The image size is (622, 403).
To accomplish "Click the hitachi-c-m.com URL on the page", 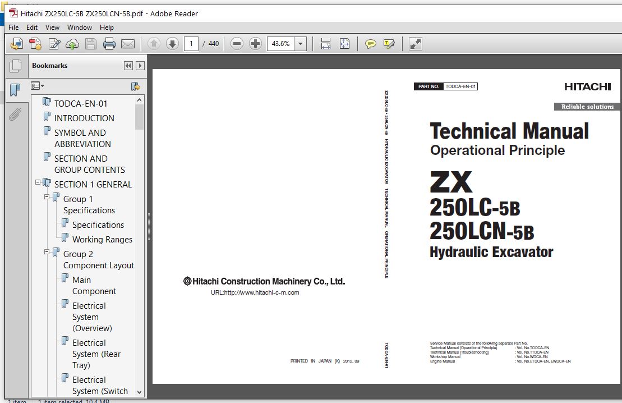I will (255, 292).
